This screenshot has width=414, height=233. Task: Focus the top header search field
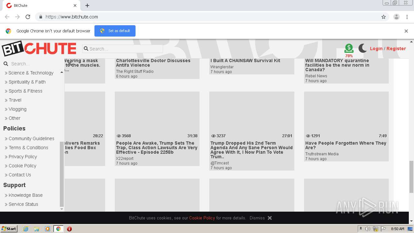coord(123,49)
